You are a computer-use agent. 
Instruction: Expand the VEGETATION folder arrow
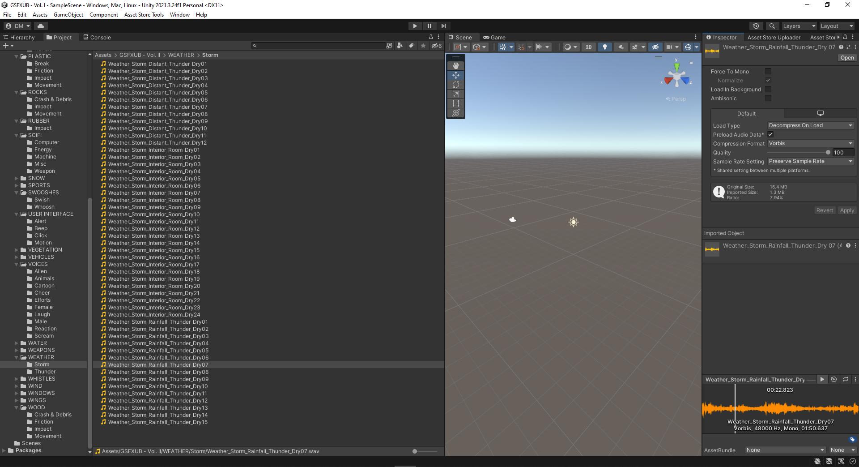[x=17, y=250]
